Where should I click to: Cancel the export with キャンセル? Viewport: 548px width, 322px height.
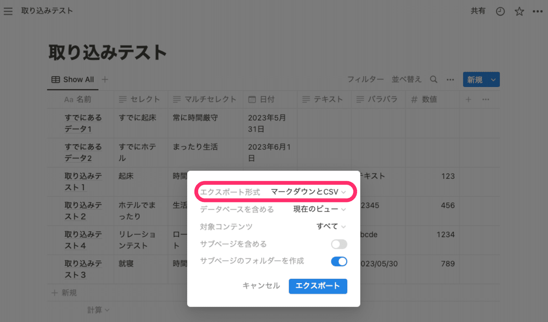(x=261, y=286)
